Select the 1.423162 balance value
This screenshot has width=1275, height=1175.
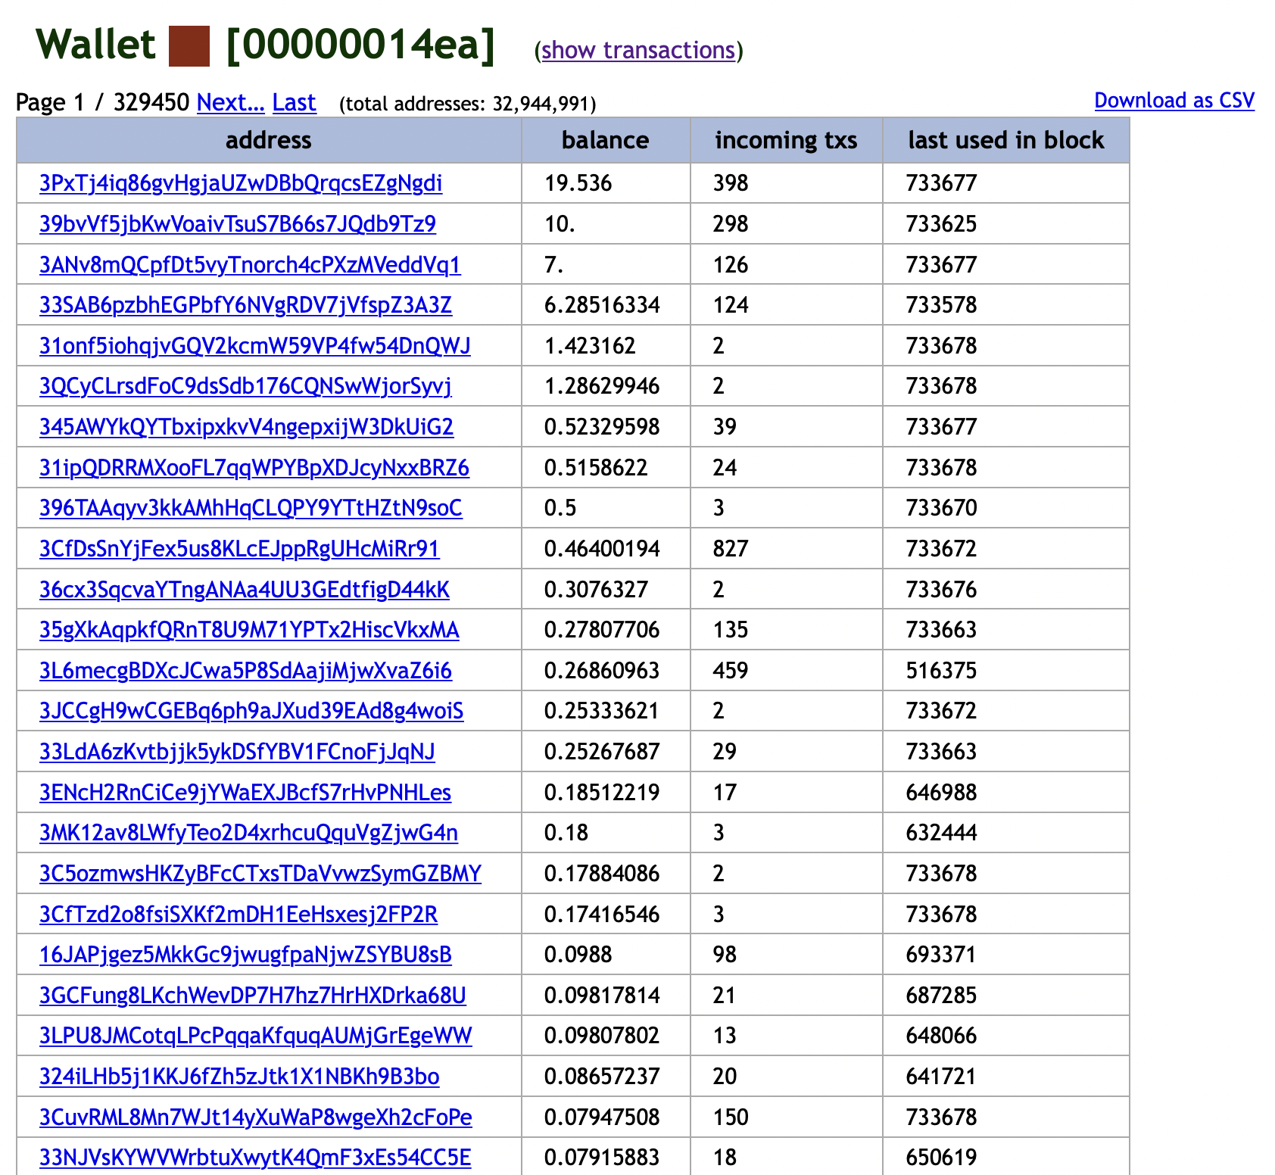point(590,346)
